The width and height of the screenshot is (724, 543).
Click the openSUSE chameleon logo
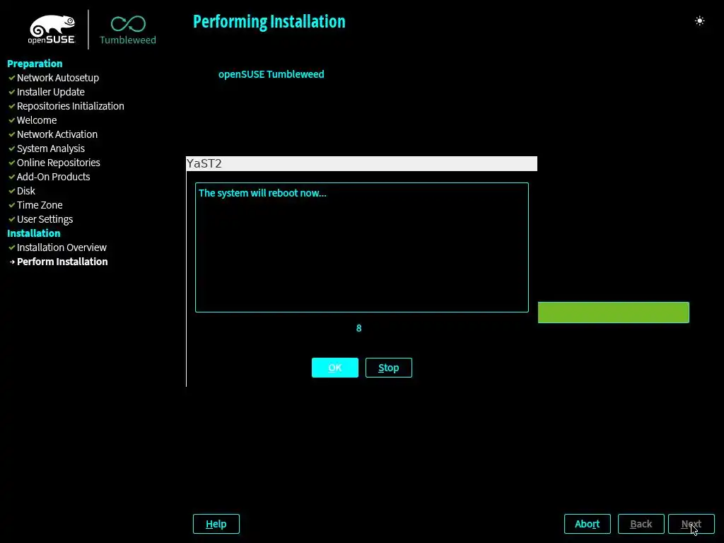click(52, 30)
